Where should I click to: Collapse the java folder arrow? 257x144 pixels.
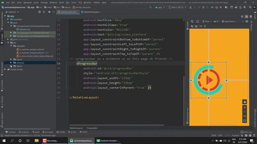coord(8,23)
